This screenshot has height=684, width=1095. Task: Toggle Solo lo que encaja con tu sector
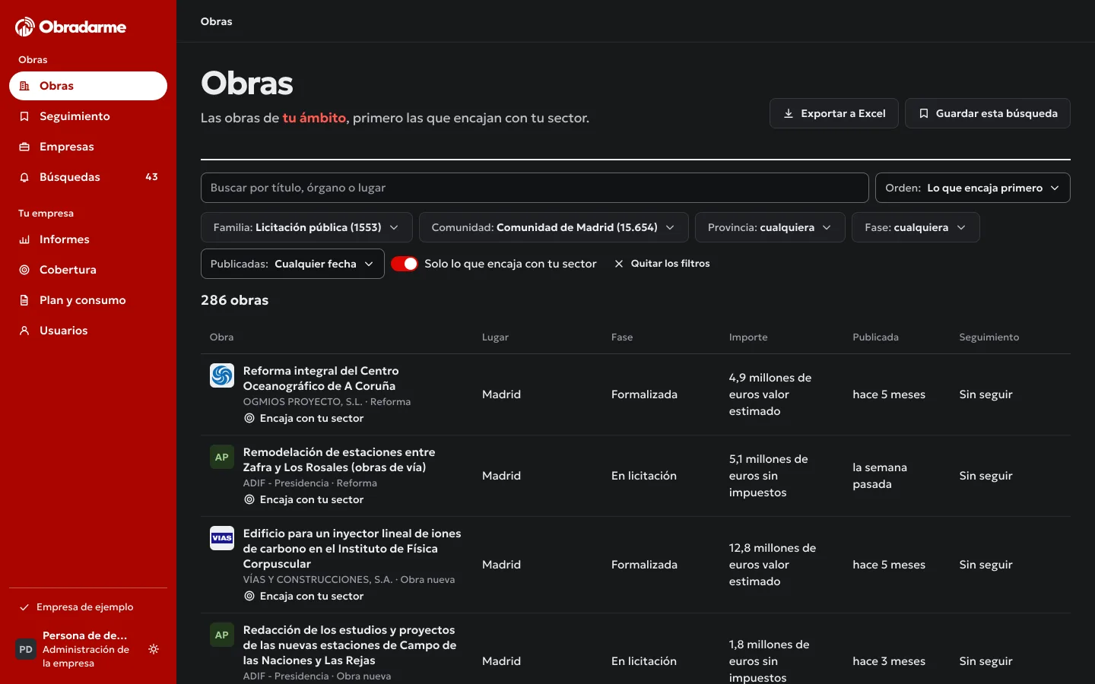pos(405,264)
